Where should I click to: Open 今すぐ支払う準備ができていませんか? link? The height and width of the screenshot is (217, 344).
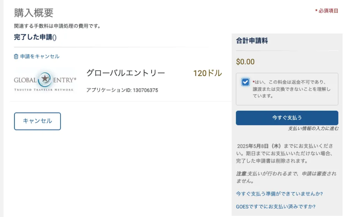pyautogui.click(x=279, y=194)
